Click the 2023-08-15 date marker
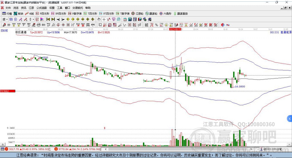The height and width of the screenshot is (158, 292). (175, 29)
